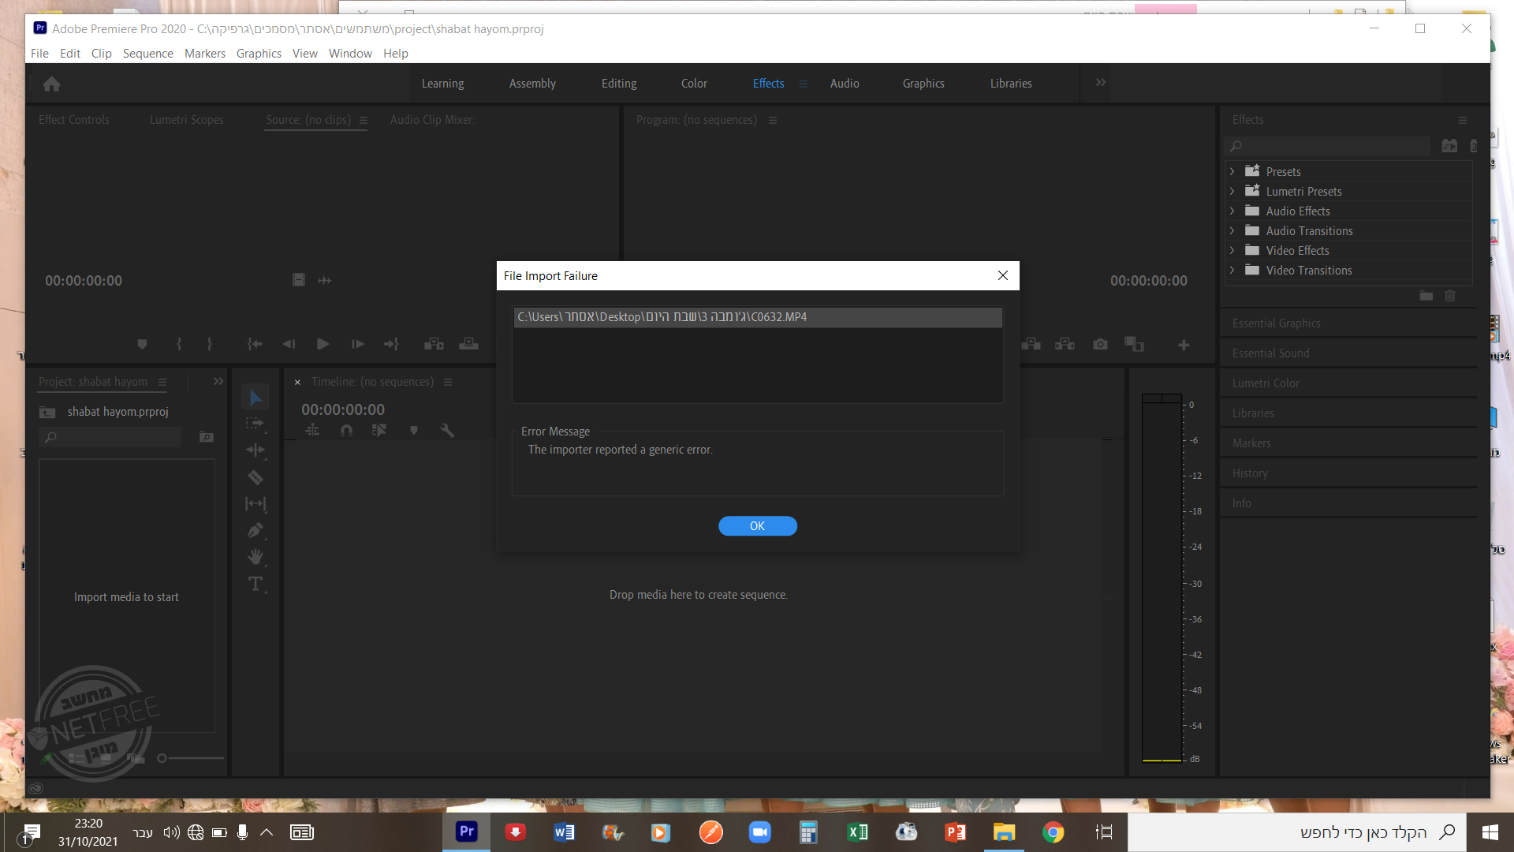Expand the Lumetri Presets folder
This screenshot has height=852, width=1514.
[1232, 191]
